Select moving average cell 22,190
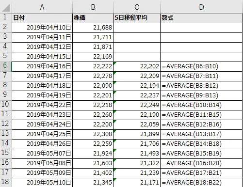 coord(137,115)
